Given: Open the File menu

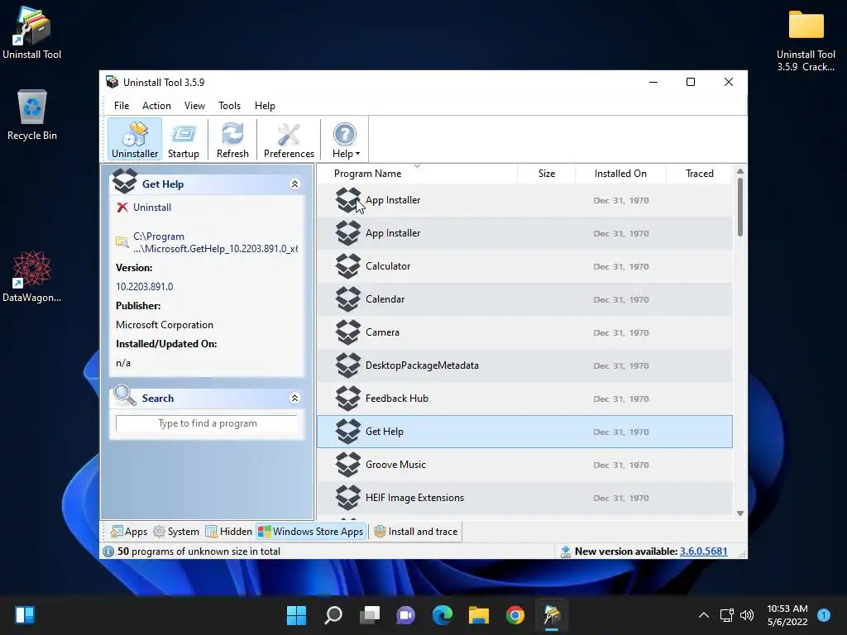Looking at the screenshot, I should pyautogui.click(x=122, y=106).
